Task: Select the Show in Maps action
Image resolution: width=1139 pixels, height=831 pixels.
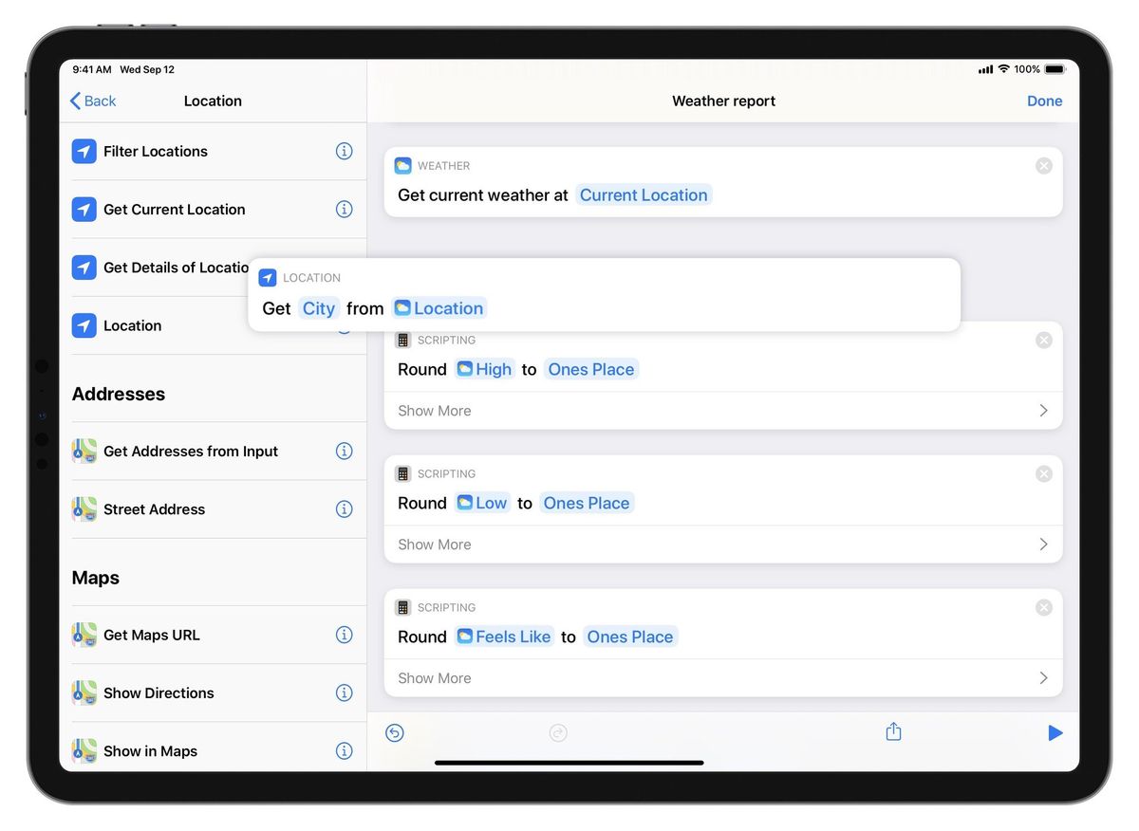Action: click(150, 750)
